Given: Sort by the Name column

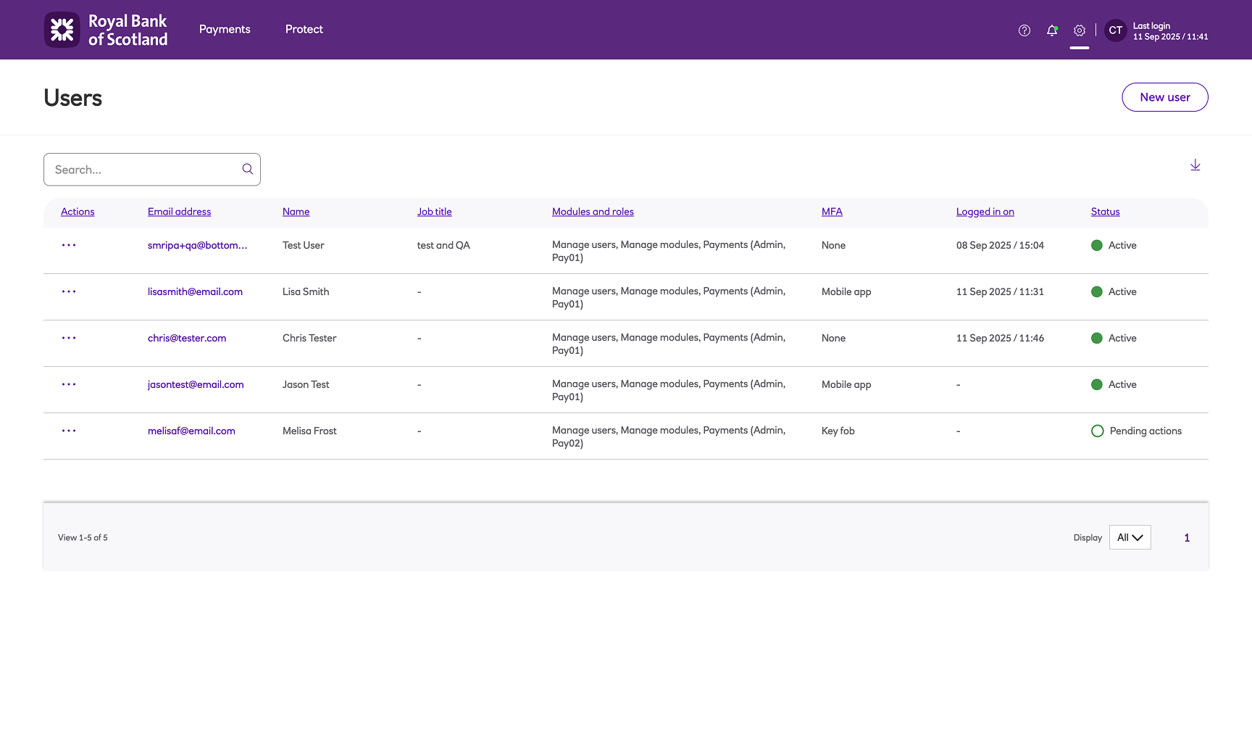Looking at the screenshot, I should click(x=296, y=212).
